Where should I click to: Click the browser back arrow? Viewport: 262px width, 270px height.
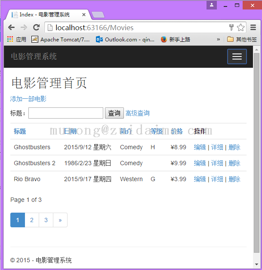[x=12, y=28]
